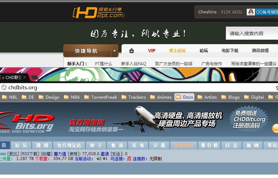Image resolution: width=278 pixels, height=178 pixels.
Task: Open the 微博 menu on CHDBits
Action: (42, 145)
